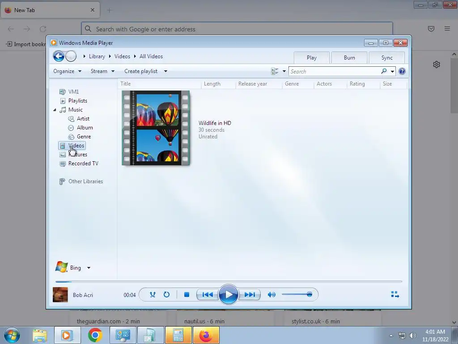The height and width of the screenshot is (344, 458).
Task: Switch to the Play tab
Action: click(312, 58)
